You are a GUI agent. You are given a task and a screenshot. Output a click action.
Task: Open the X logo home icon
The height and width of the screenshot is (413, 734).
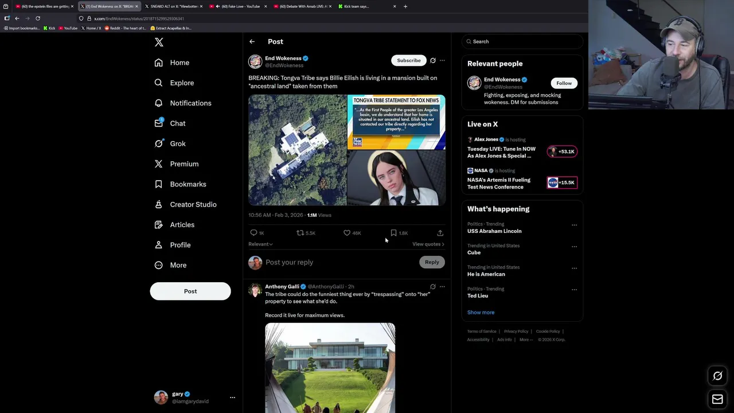point(159,42)
